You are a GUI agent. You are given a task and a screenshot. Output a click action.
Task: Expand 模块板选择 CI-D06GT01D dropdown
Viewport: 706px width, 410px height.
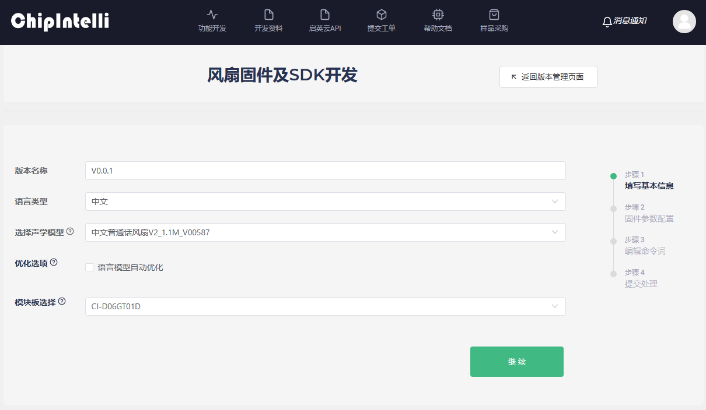[325, 306]
